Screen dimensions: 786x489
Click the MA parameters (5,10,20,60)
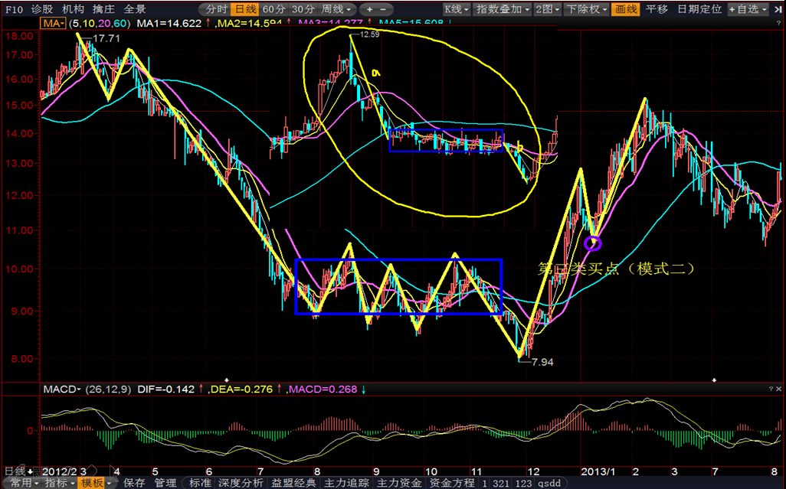point(100,23)
